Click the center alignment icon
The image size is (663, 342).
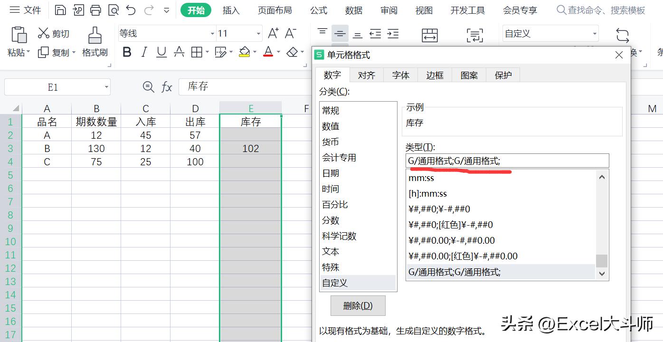pyautogui.click(x=340, y=32)
